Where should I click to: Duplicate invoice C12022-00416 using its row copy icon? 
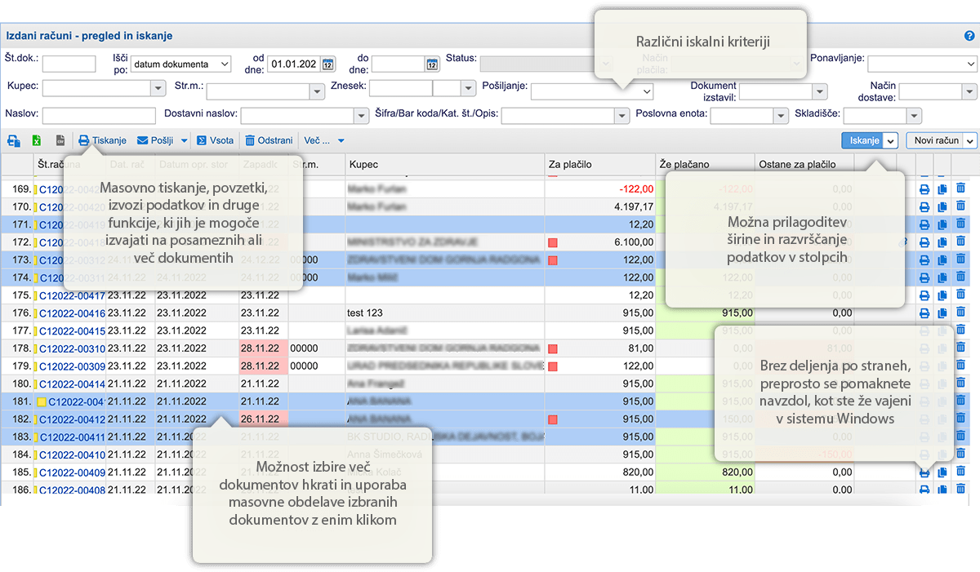[942, 313]
